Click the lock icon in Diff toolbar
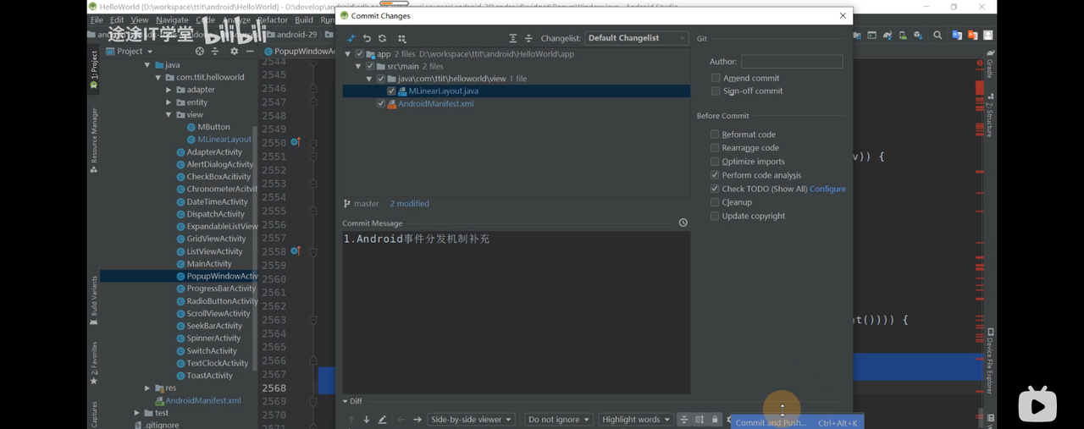 click(715, 420)
